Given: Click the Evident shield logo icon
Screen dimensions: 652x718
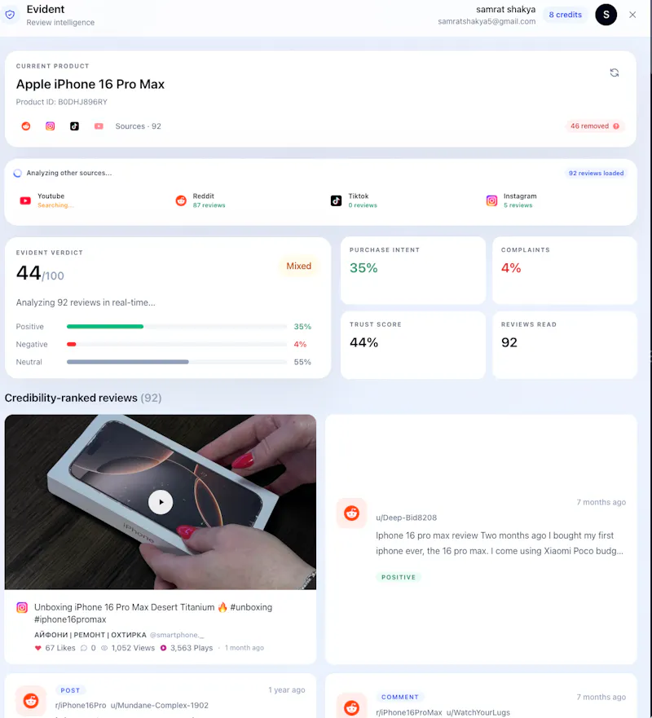Looking at the screenshot, I should tap(10, 15).
